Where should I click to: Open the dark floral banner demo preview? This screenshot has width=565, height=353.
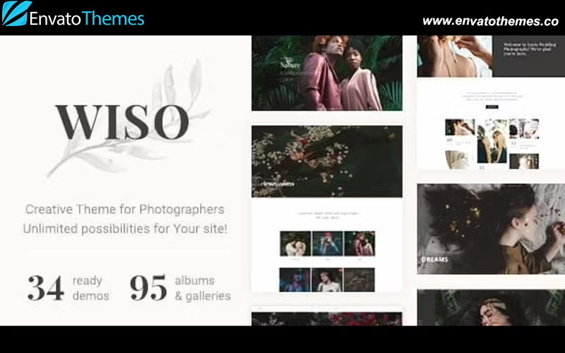point(327,162)
